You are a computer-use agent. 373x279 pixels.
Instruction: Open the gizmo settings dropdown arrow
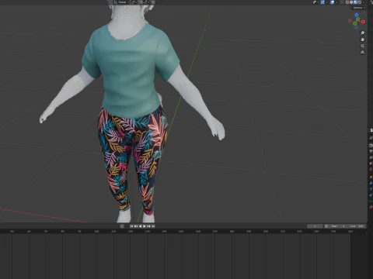(x=326, y=2)
